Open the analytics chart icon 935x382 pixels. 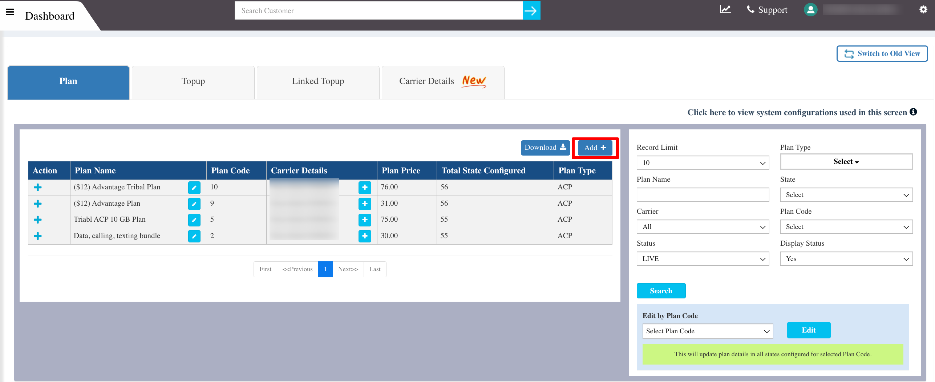(725, 9)
